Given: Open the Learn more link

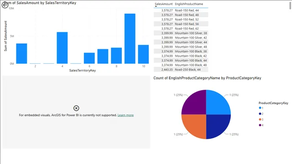Looking at the screenshot, I should tap(125, 115).
